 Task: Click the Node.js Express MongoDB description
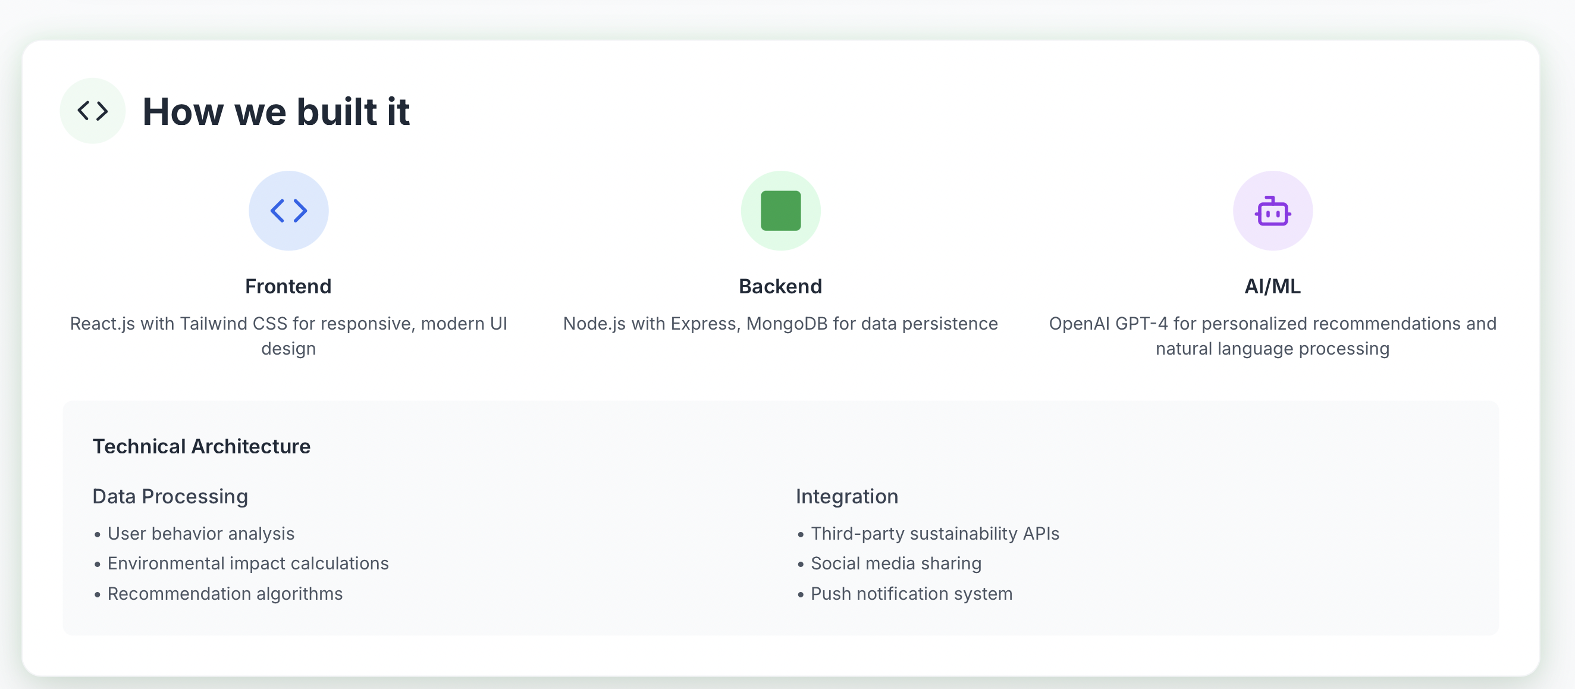click(780, 324)
